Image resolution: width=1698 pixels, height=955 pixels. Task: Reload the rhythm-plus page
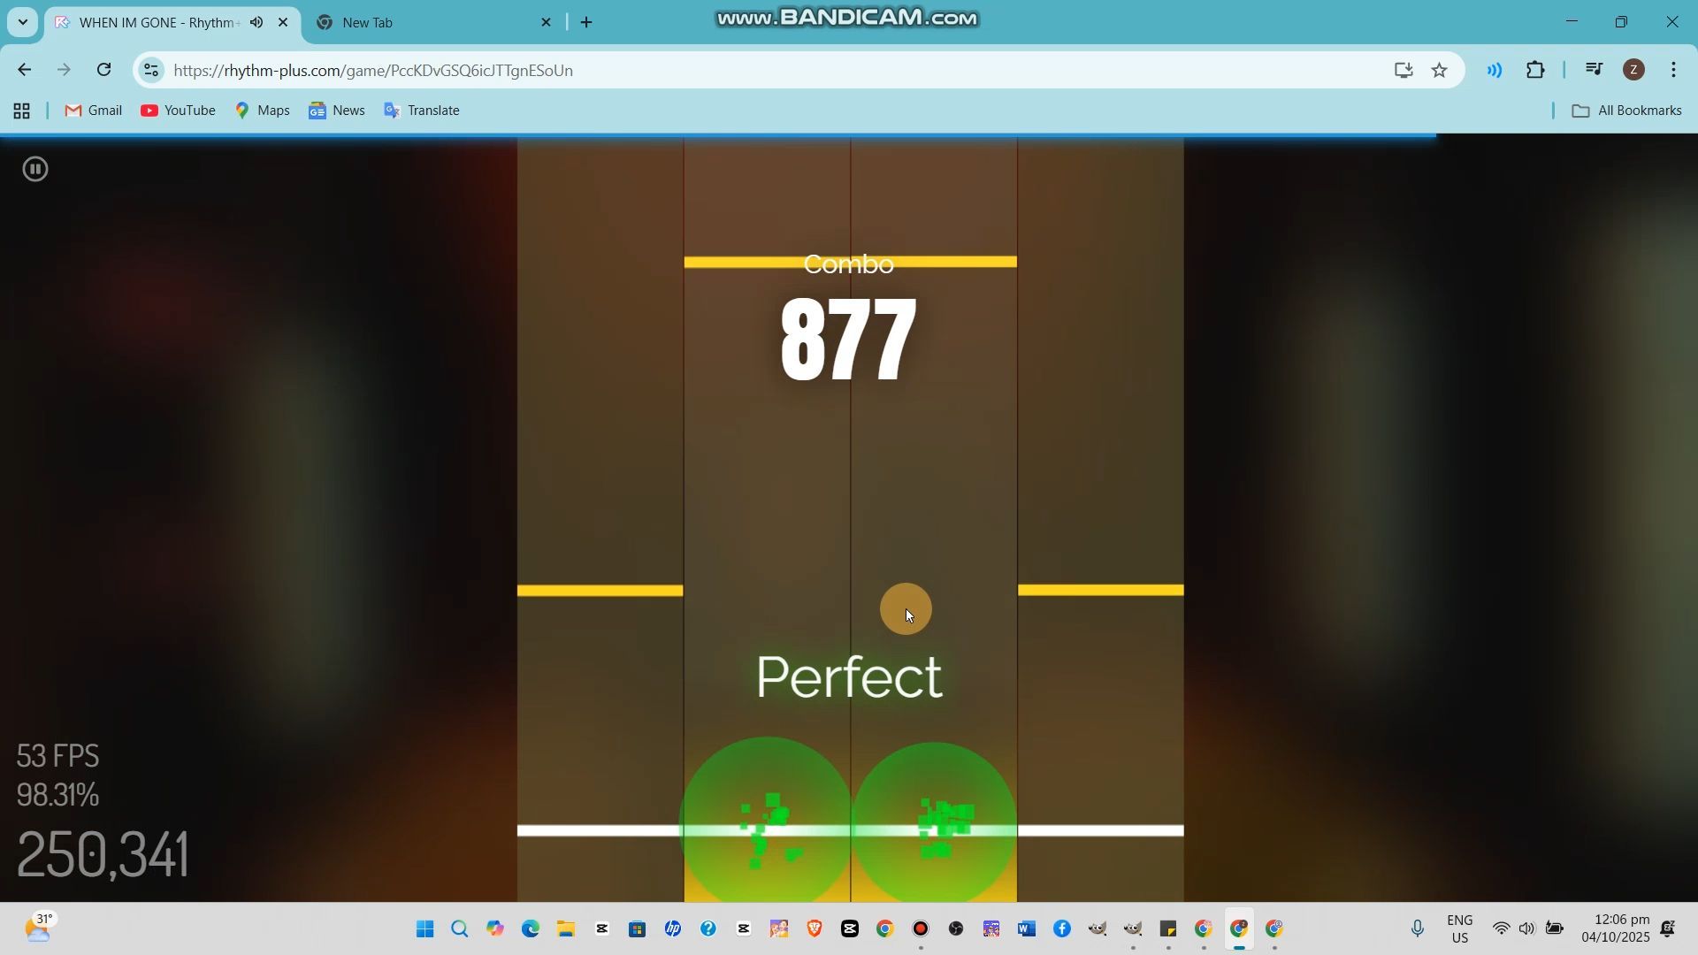pos(103,70)
